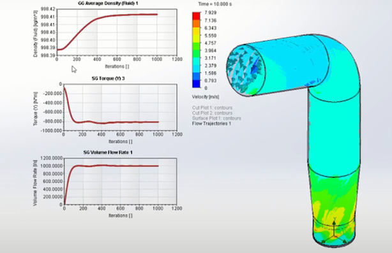Image resolution: width=392 pixels, height=253 pixels.
Task: Click the Density (Fluid) [kg/m^3] axis label
Action: pyautogui.click(x=35, y=34)
